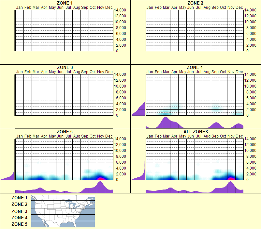Image resolution: width=261 pixels, height=229 pixels.
Task: Click the Jan label on Zone 1 chart
Action: tap(20, 7)
